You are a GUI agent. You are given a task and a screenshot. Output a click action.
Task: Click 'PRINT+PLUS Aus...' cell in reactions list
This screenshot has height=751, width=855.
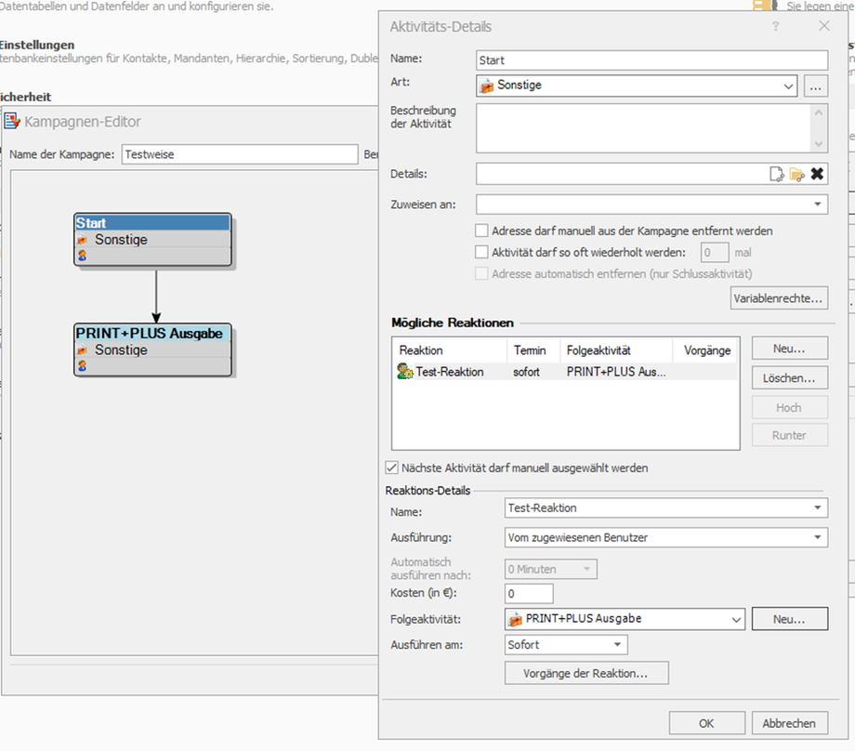pos(615,372)
